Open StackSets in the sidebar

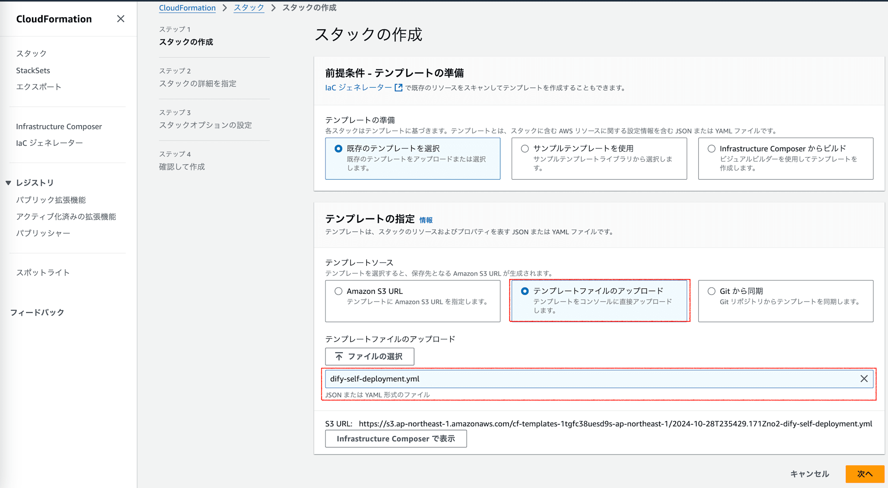click(x=33, y=70)
